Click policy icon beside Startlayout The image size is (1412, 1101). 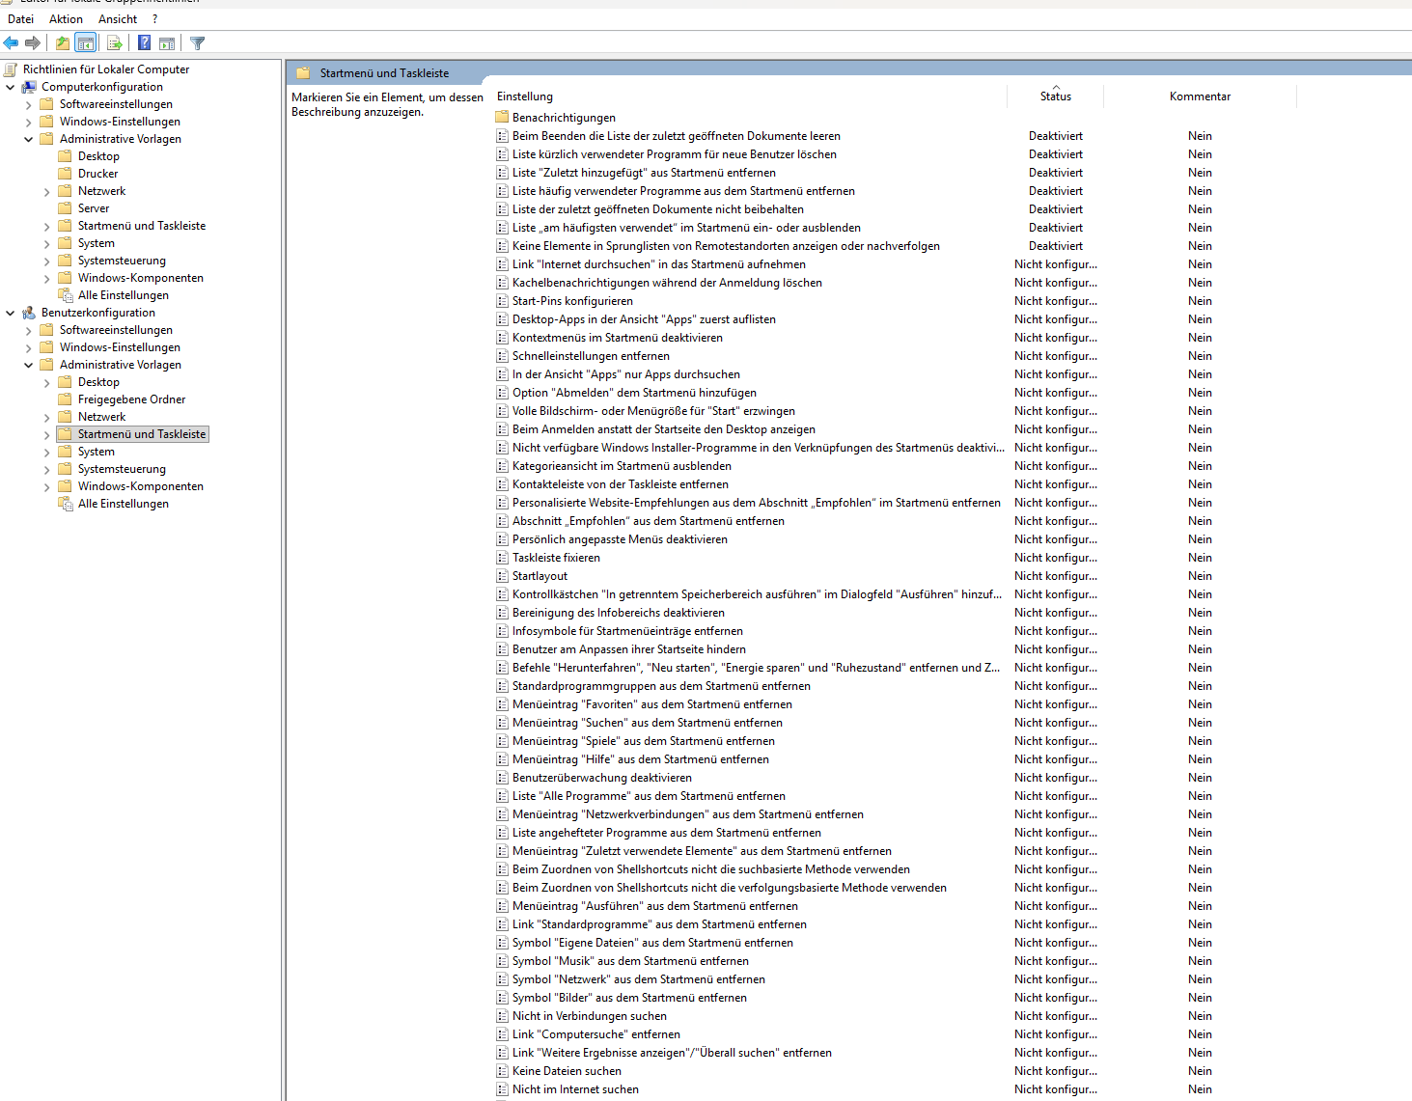(x=502, y=576)
